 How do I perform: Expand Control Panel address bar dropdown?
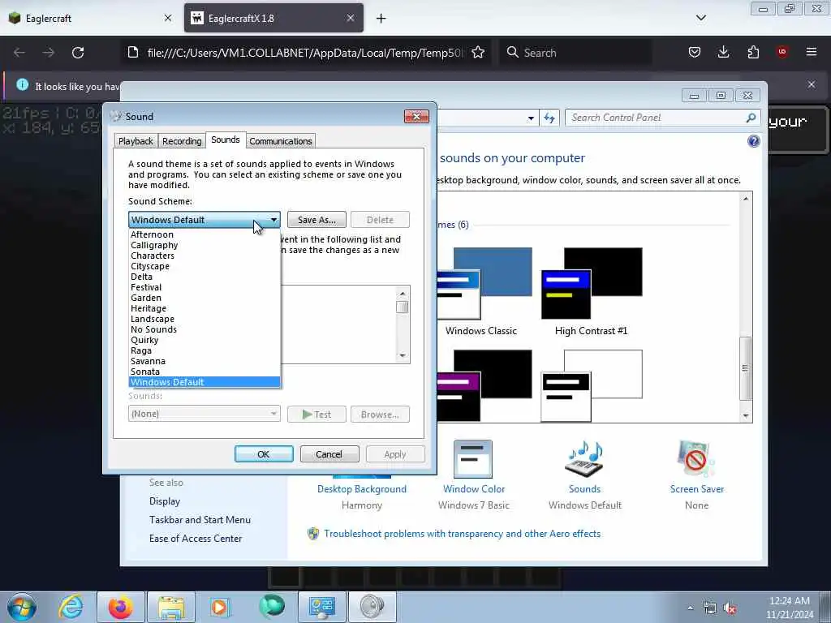point(531,118)
